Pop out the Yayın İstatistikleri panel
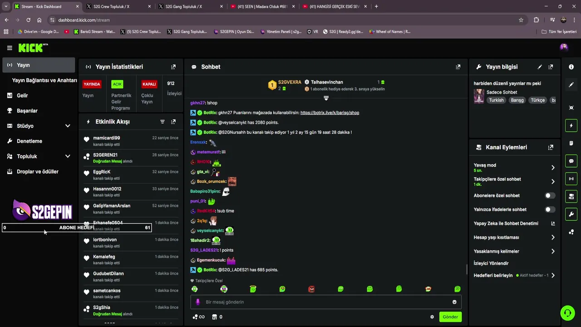The image size is (581, 327). 173,67
